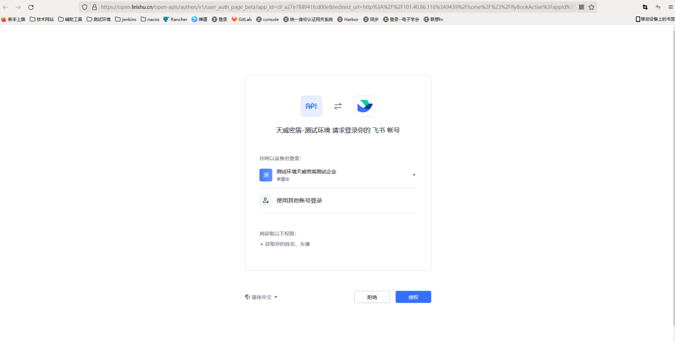Open the 登录--电子学会 bookmark

click(401, 19)
